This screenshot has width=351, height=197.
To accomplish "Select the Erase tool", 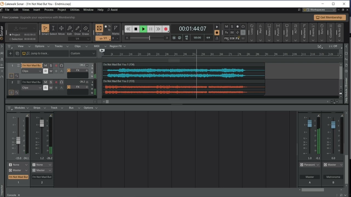I will [x=86, y=28].
